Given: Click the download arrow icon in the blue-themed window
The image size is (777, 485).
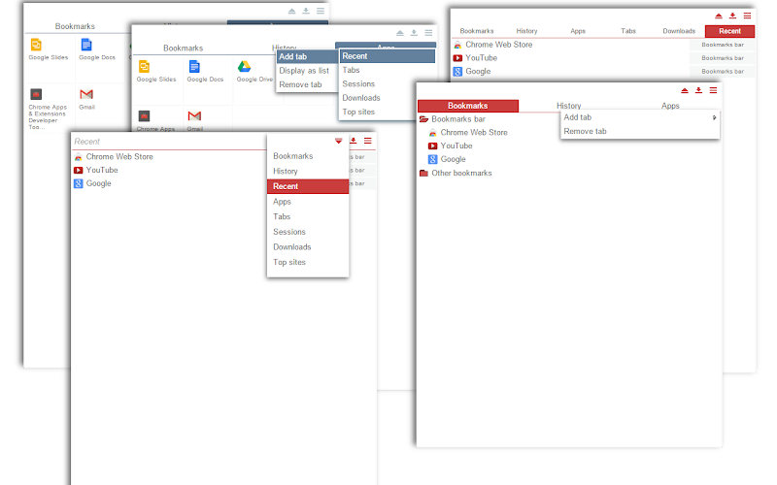Looking at the screenshot, I should click(414, 33).
